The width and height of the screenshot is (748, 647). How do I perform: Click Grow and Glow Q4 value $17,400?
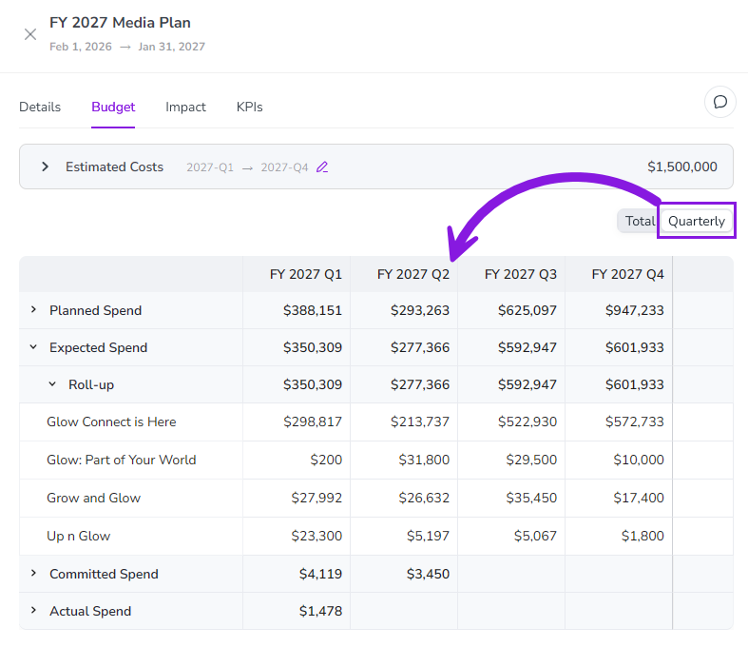coord(639,498)
